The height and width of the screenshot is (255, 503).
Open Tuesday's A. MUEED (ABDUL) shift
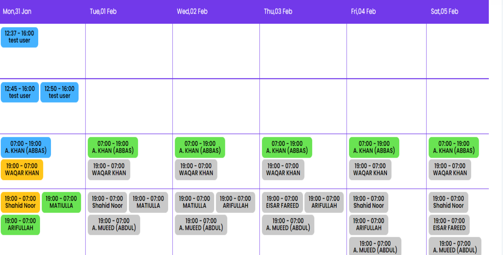[x=114, y=225]
